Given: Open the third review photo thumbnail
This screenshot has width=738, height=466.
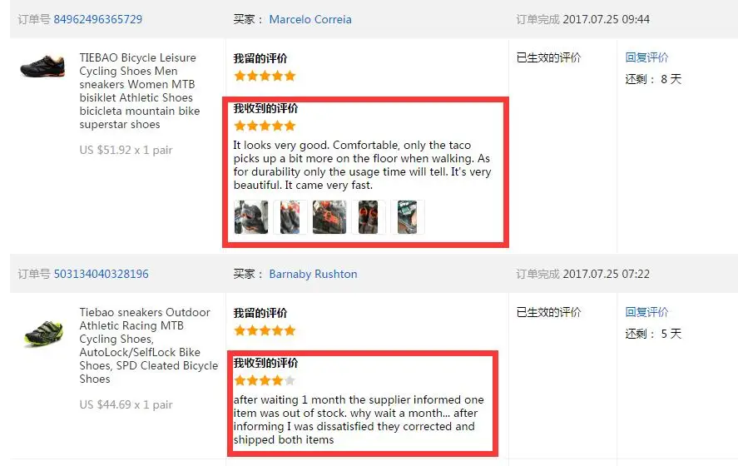Looking at the screenshot, I should coord(329,217).
